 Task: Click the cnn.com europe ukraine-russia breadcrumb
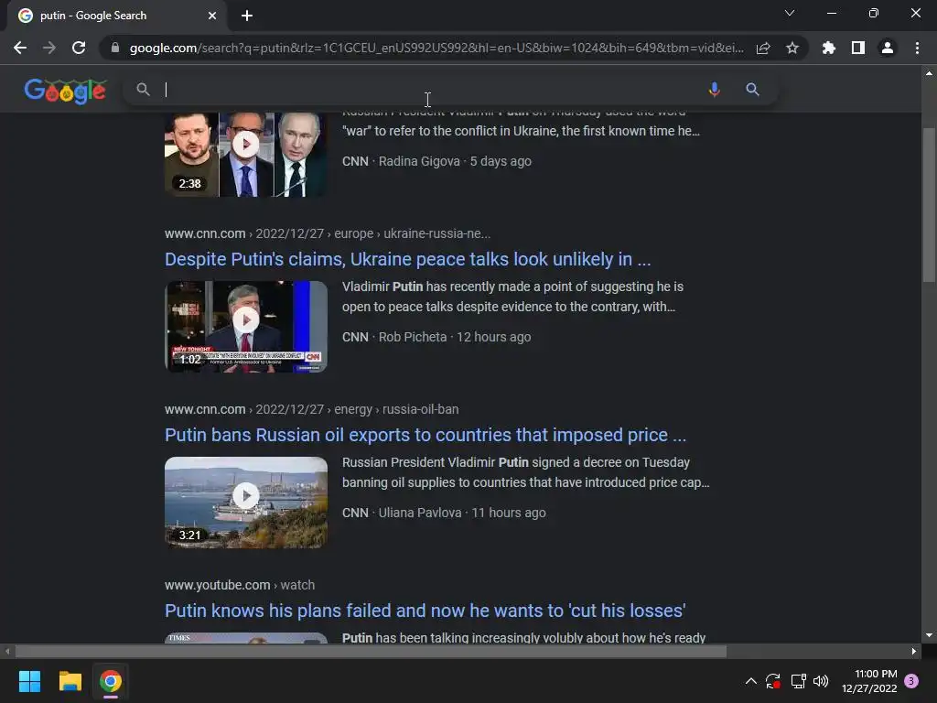point(328,233)
